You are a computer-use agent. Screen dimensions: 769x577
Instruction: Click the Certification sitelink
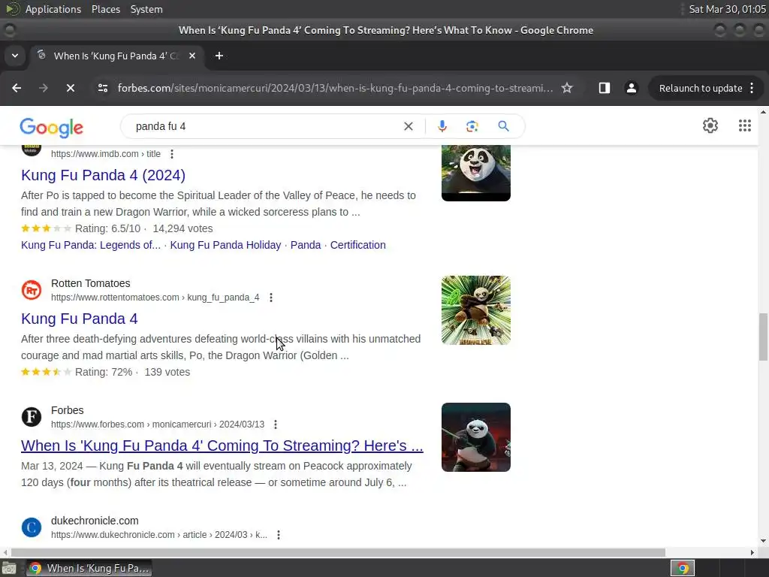(x=358, y=245)
